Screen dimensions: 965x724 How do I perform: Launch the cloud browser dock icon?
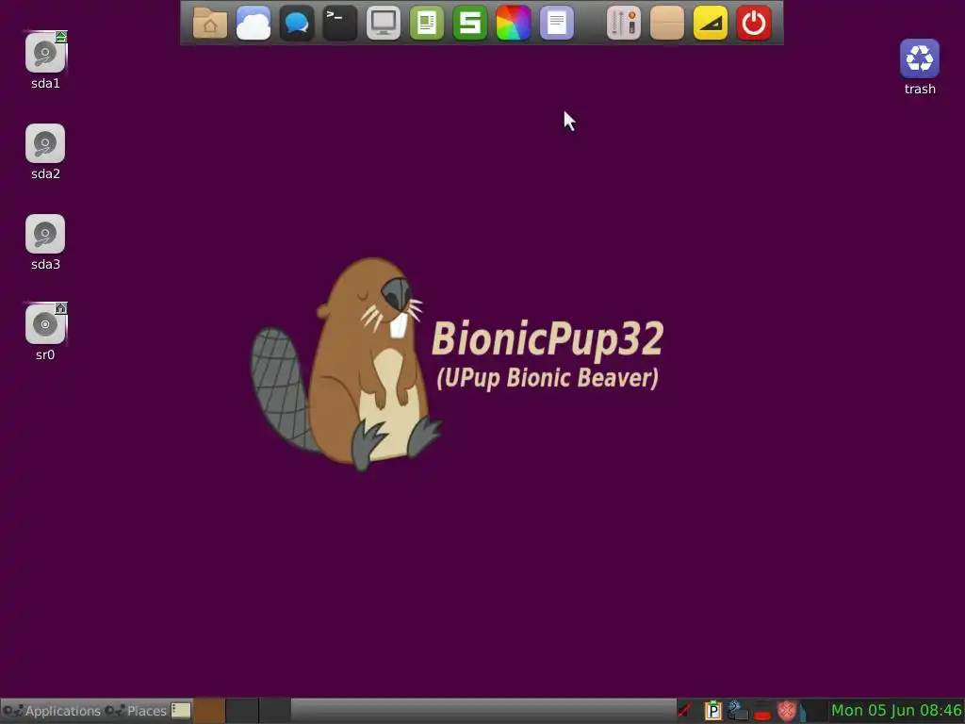pyautogui.click(x=254, y=24)
